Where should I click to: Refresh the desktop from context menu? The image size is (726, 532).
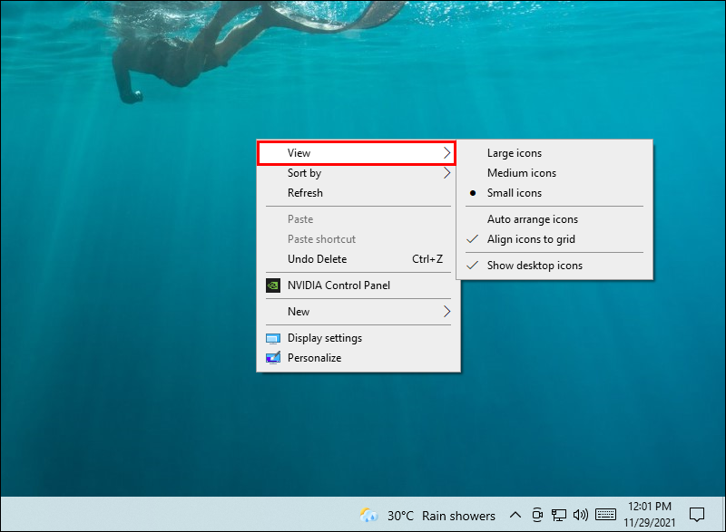(358, 193)
